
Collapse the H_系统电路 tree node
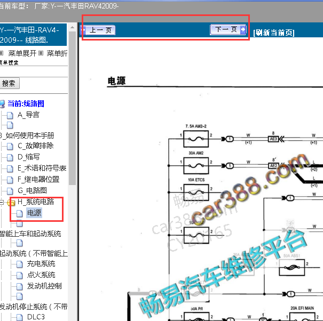click(2, 202)
